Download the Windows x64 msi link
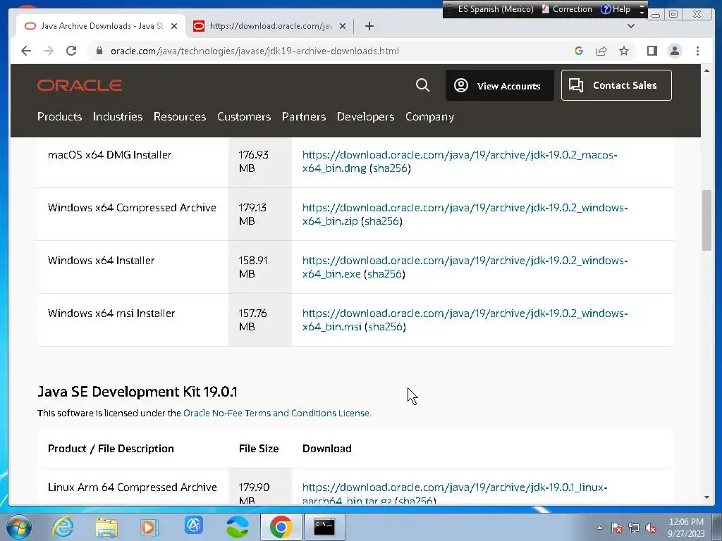 click(x=465, y=321)
